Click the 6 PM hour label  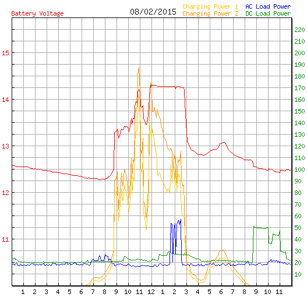point(221,292)
